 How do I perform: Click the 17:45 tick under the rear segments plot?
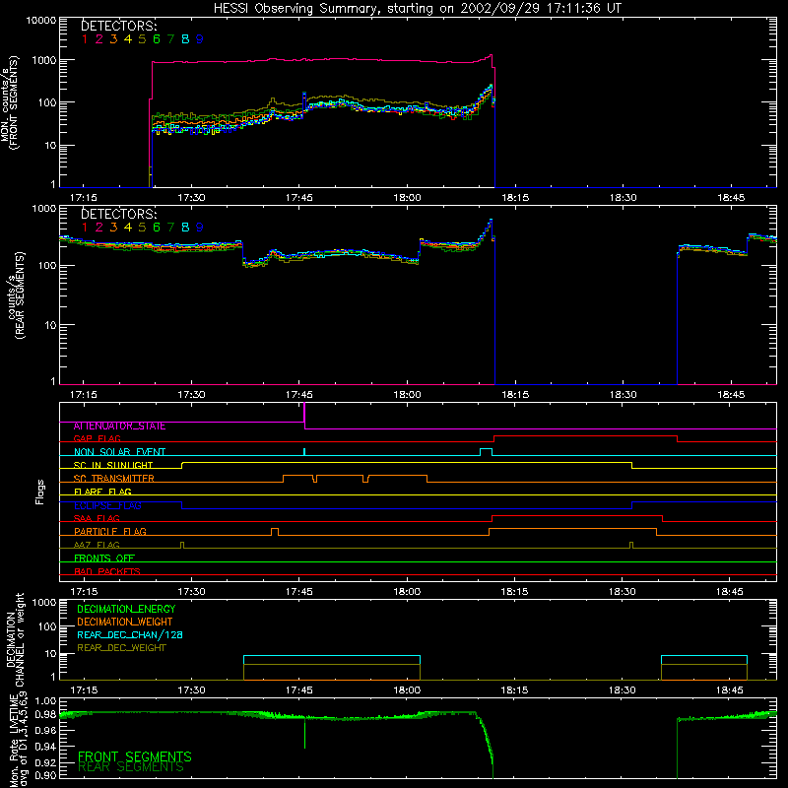[299, 395]
